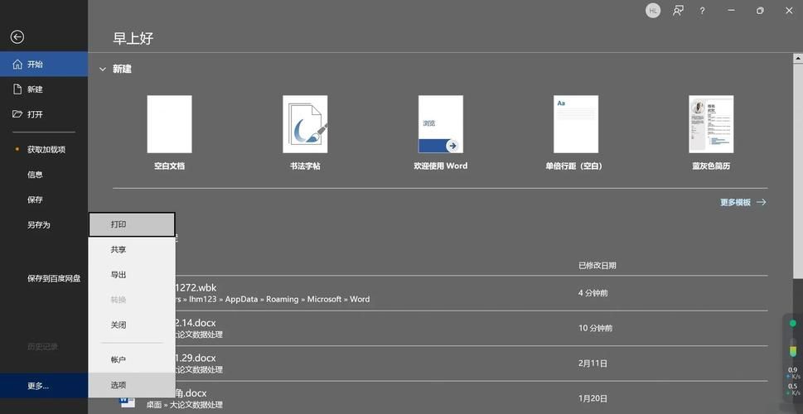
Task: Open 选项 from the popup menu
Action: pyautogui.click(x=132, y=385)
